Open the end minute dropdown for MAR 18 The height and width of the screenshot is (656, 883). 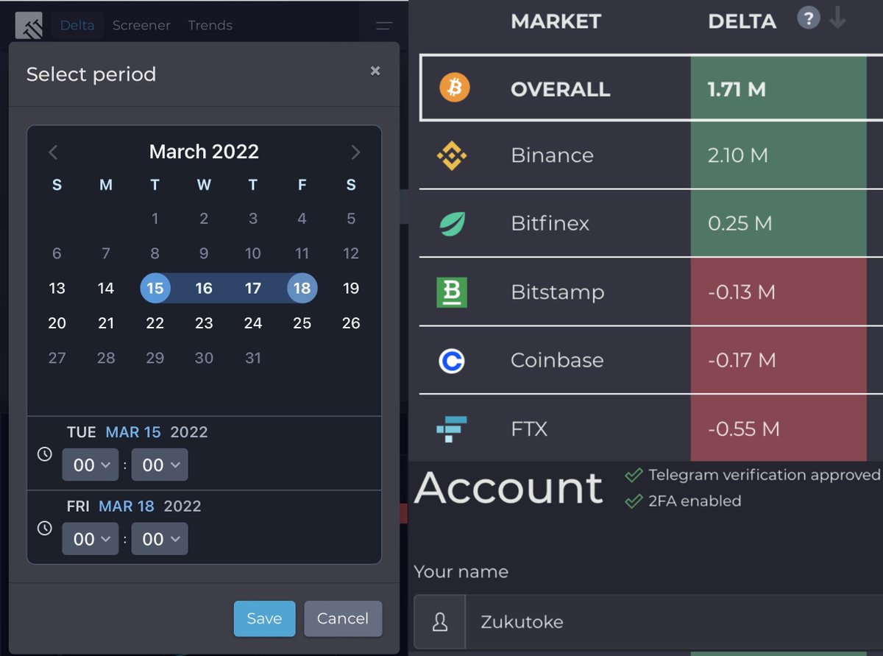(x=160, y=539)
